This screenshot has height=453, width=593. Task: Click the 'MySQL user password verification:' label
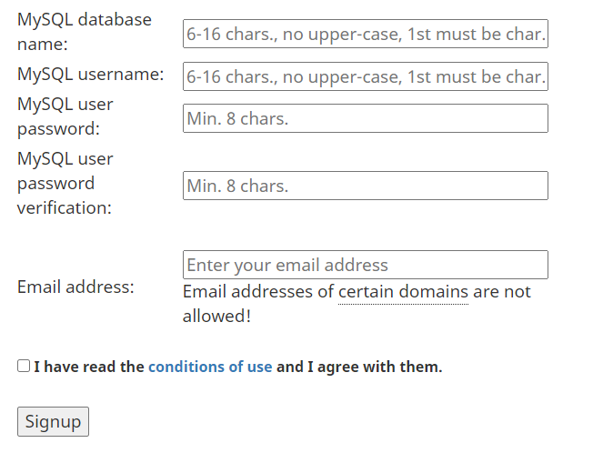(65, 184)
